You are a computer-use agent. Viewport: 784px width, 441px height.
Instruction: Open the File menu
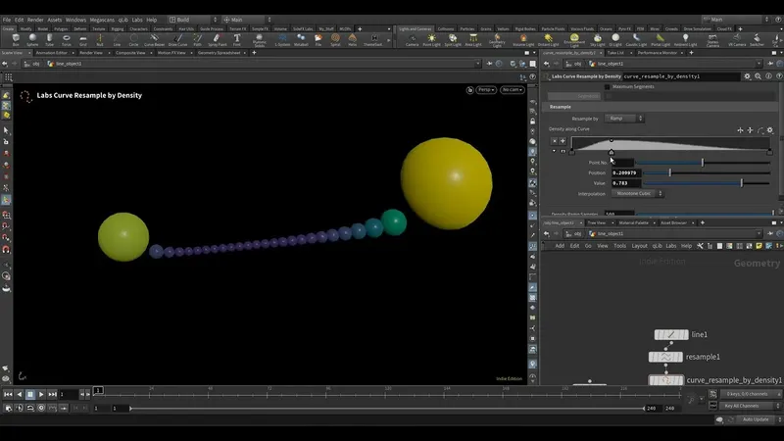[x=7, y=20]
